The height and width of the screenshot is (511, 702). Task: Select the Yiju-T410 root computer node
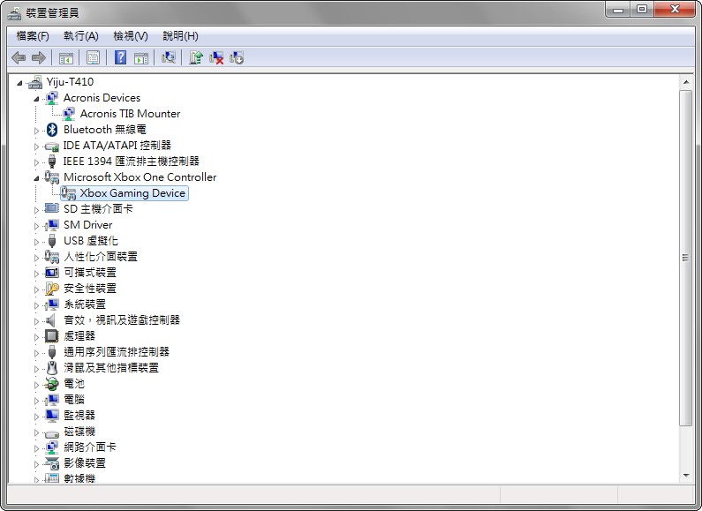tap(70, 82)
